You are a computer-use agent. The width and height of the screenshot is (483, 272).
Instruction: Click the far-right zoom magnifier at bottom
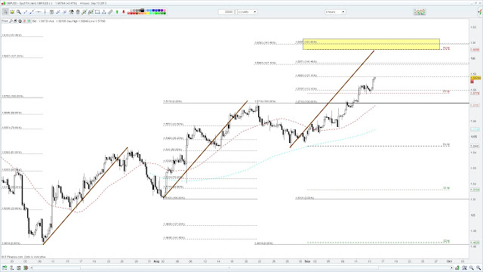(x=478, y=267)
